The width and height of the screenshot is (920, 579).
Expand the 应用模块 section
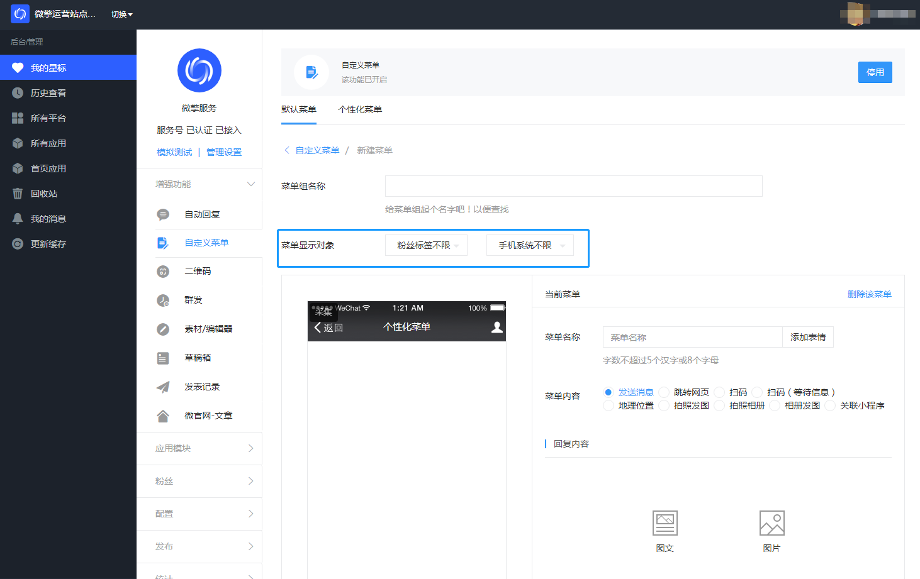[x=199, y=448]
